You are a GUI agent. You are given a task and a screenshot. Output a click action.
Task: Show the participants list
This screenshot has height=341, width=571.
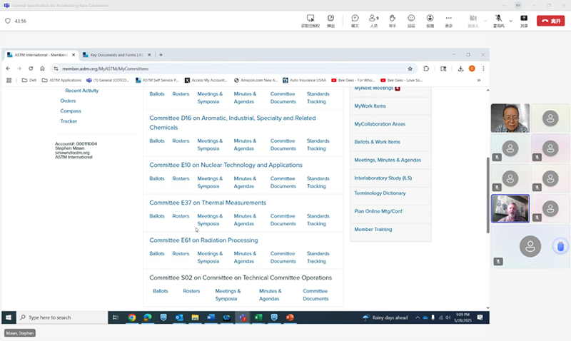click(x=373, y=20)
